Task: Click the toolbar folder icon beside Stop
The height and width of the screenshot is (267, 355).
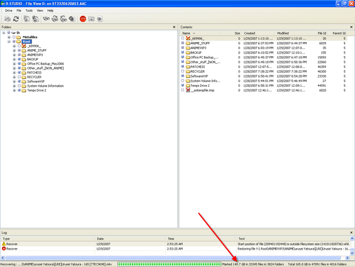Action: tap(91, 19)
